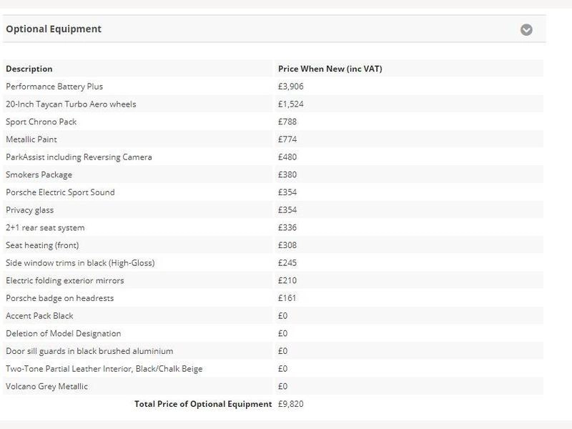Image resolution: width=572 pixels, height=429 pixels.
Task: Select Porsche badge on headrests row
Action: pyautogui.click(x=273, y=298)
